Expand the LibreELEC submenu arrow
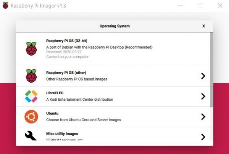The image size is (229, 154). (x=203, y=96)
